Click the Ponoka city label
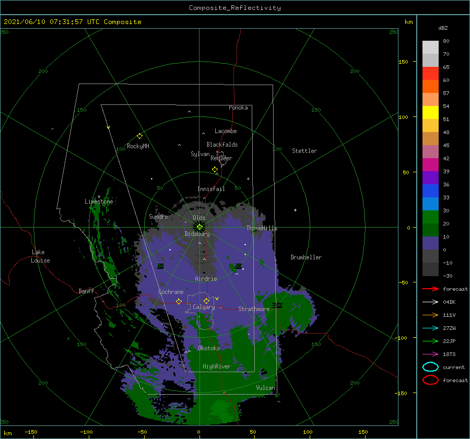The image size is (470, 439). [x=238, y=108]
